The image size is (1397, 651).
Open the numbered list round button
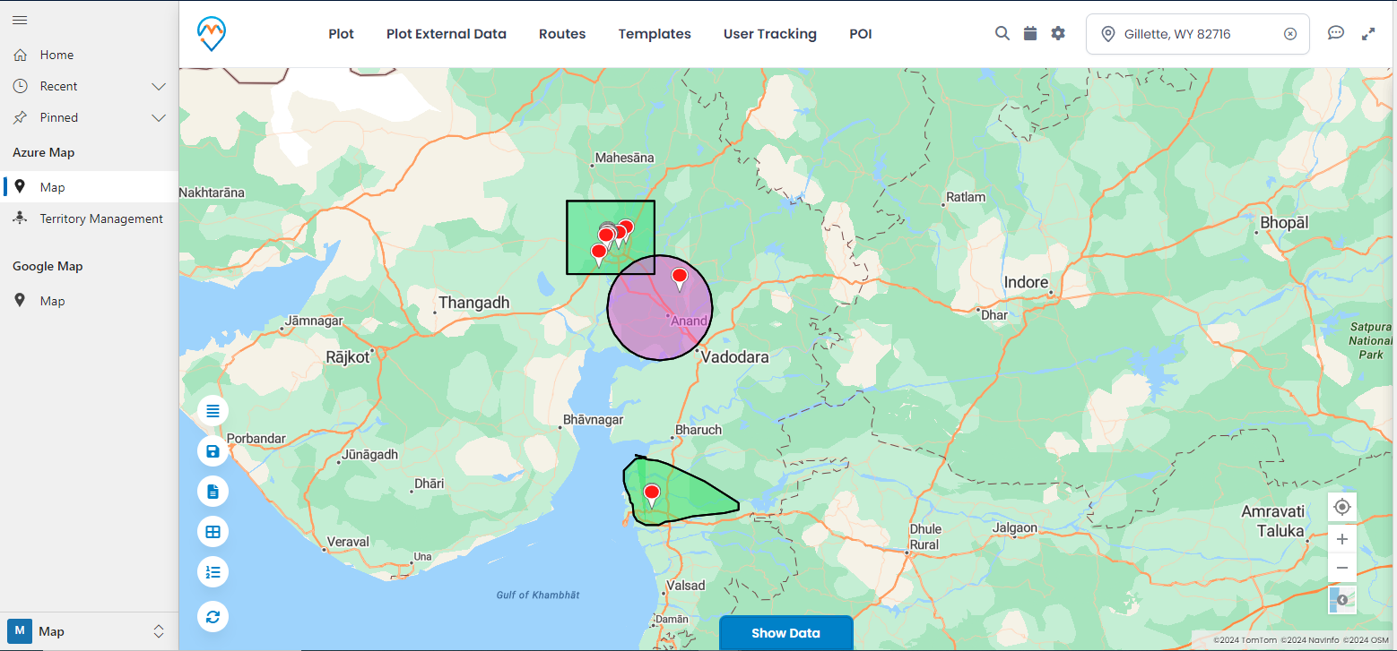pyautogui.click(x=213, y=572)
